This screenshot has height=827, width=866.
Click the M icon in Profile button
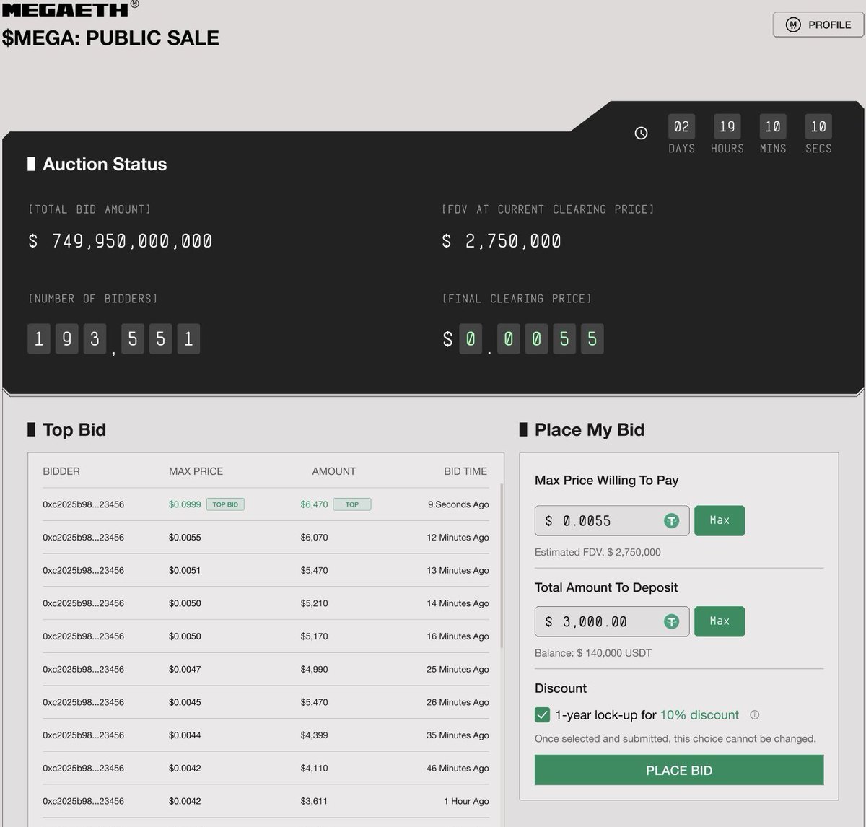point(793,25)
